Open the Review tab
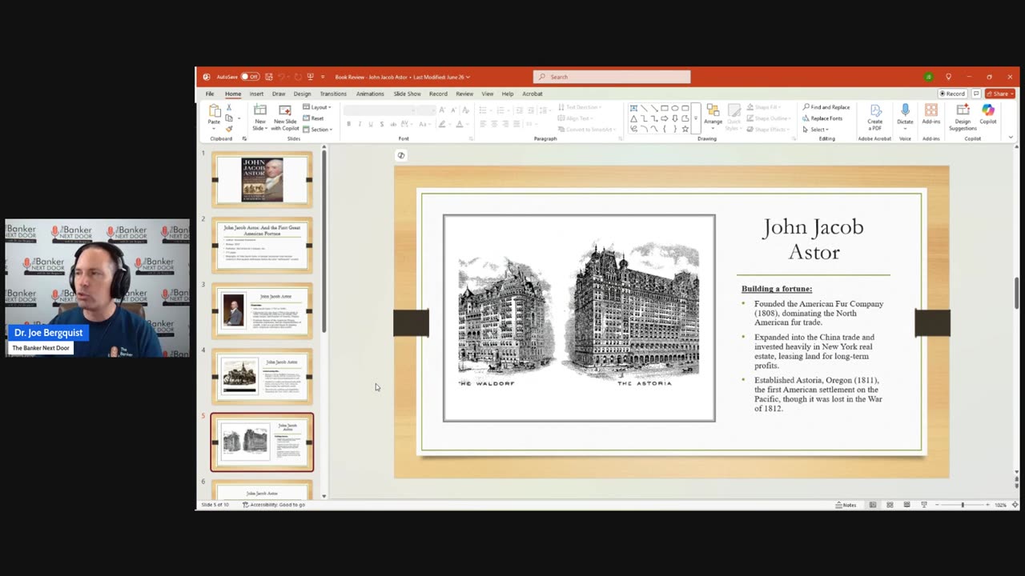This screenshot has width=1025, height=576. click(464, 94)
